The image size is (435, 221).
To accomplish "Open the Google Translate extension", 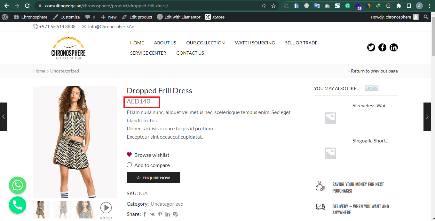I will coord(317,6).
